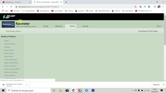Open the Linux Eğitim bookmark

57,11
